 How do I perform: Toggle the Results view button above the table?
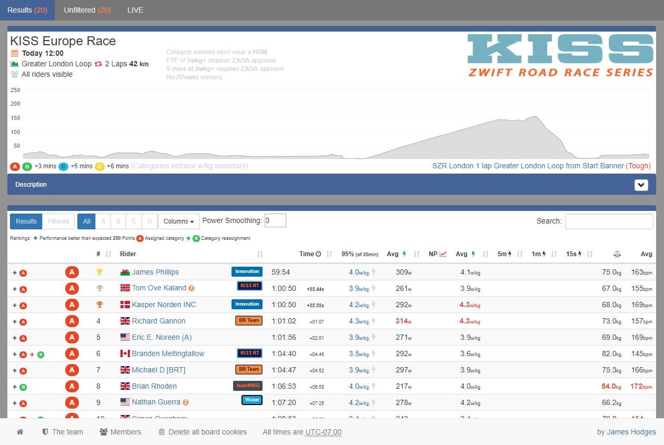[26, 221]
